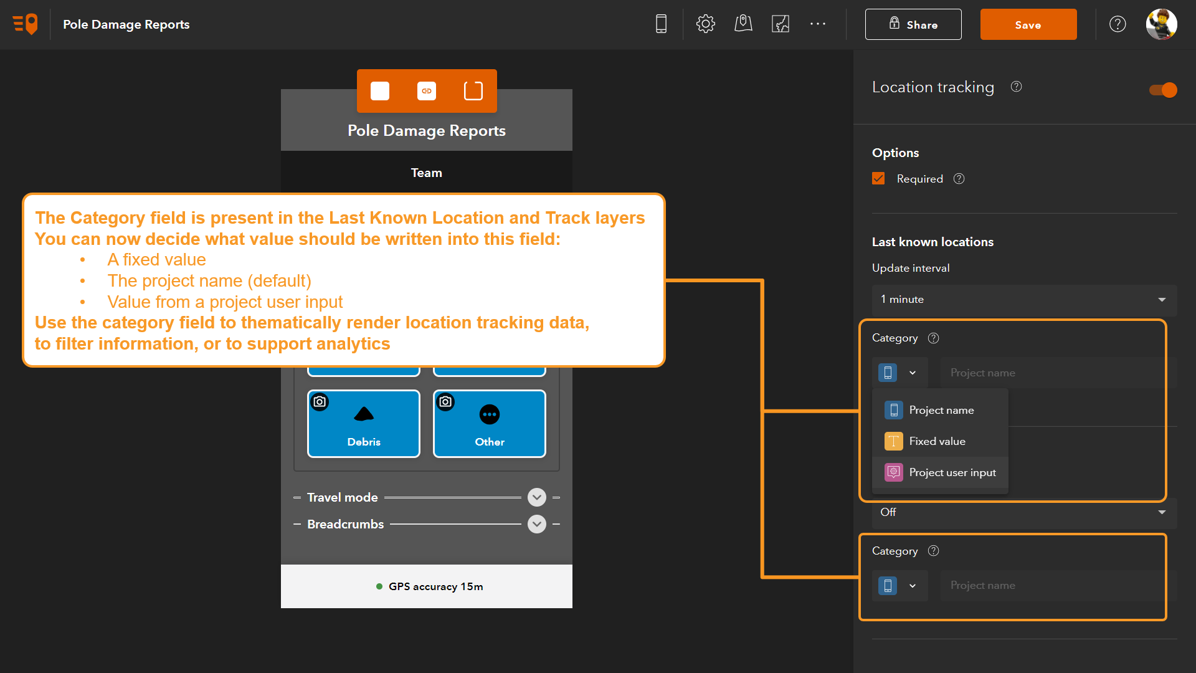The height and width of the screenshot is (673, 1196).
Task: Open the device preview phone icon
Action: 661,24
